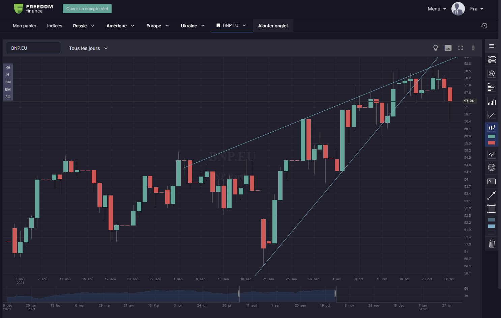501x318 pixels.
Task: Open the emoji sticker tool
Action: click(492, 167)
